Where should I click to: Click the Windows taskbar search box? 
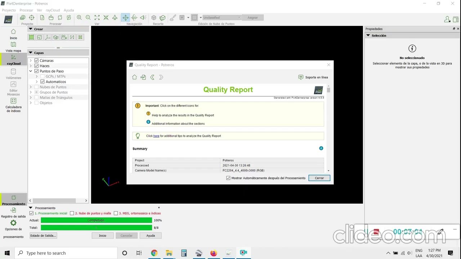point(66,253)
